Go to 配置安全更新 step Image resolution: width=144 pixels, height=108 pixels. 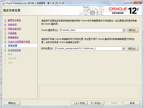(x=14, y=20)
